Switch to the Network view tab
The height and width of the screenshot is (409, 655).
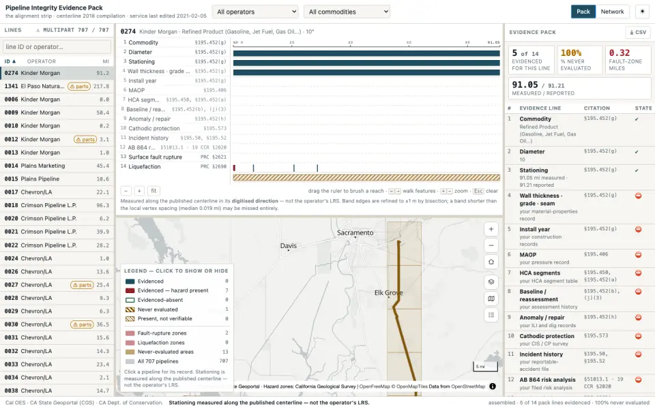click(613, 12)
